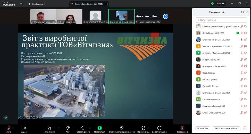Screen dimensions: 251x134
Task: Select Кушнеренко Віталій video thumbnail
Action: point(121,16)
